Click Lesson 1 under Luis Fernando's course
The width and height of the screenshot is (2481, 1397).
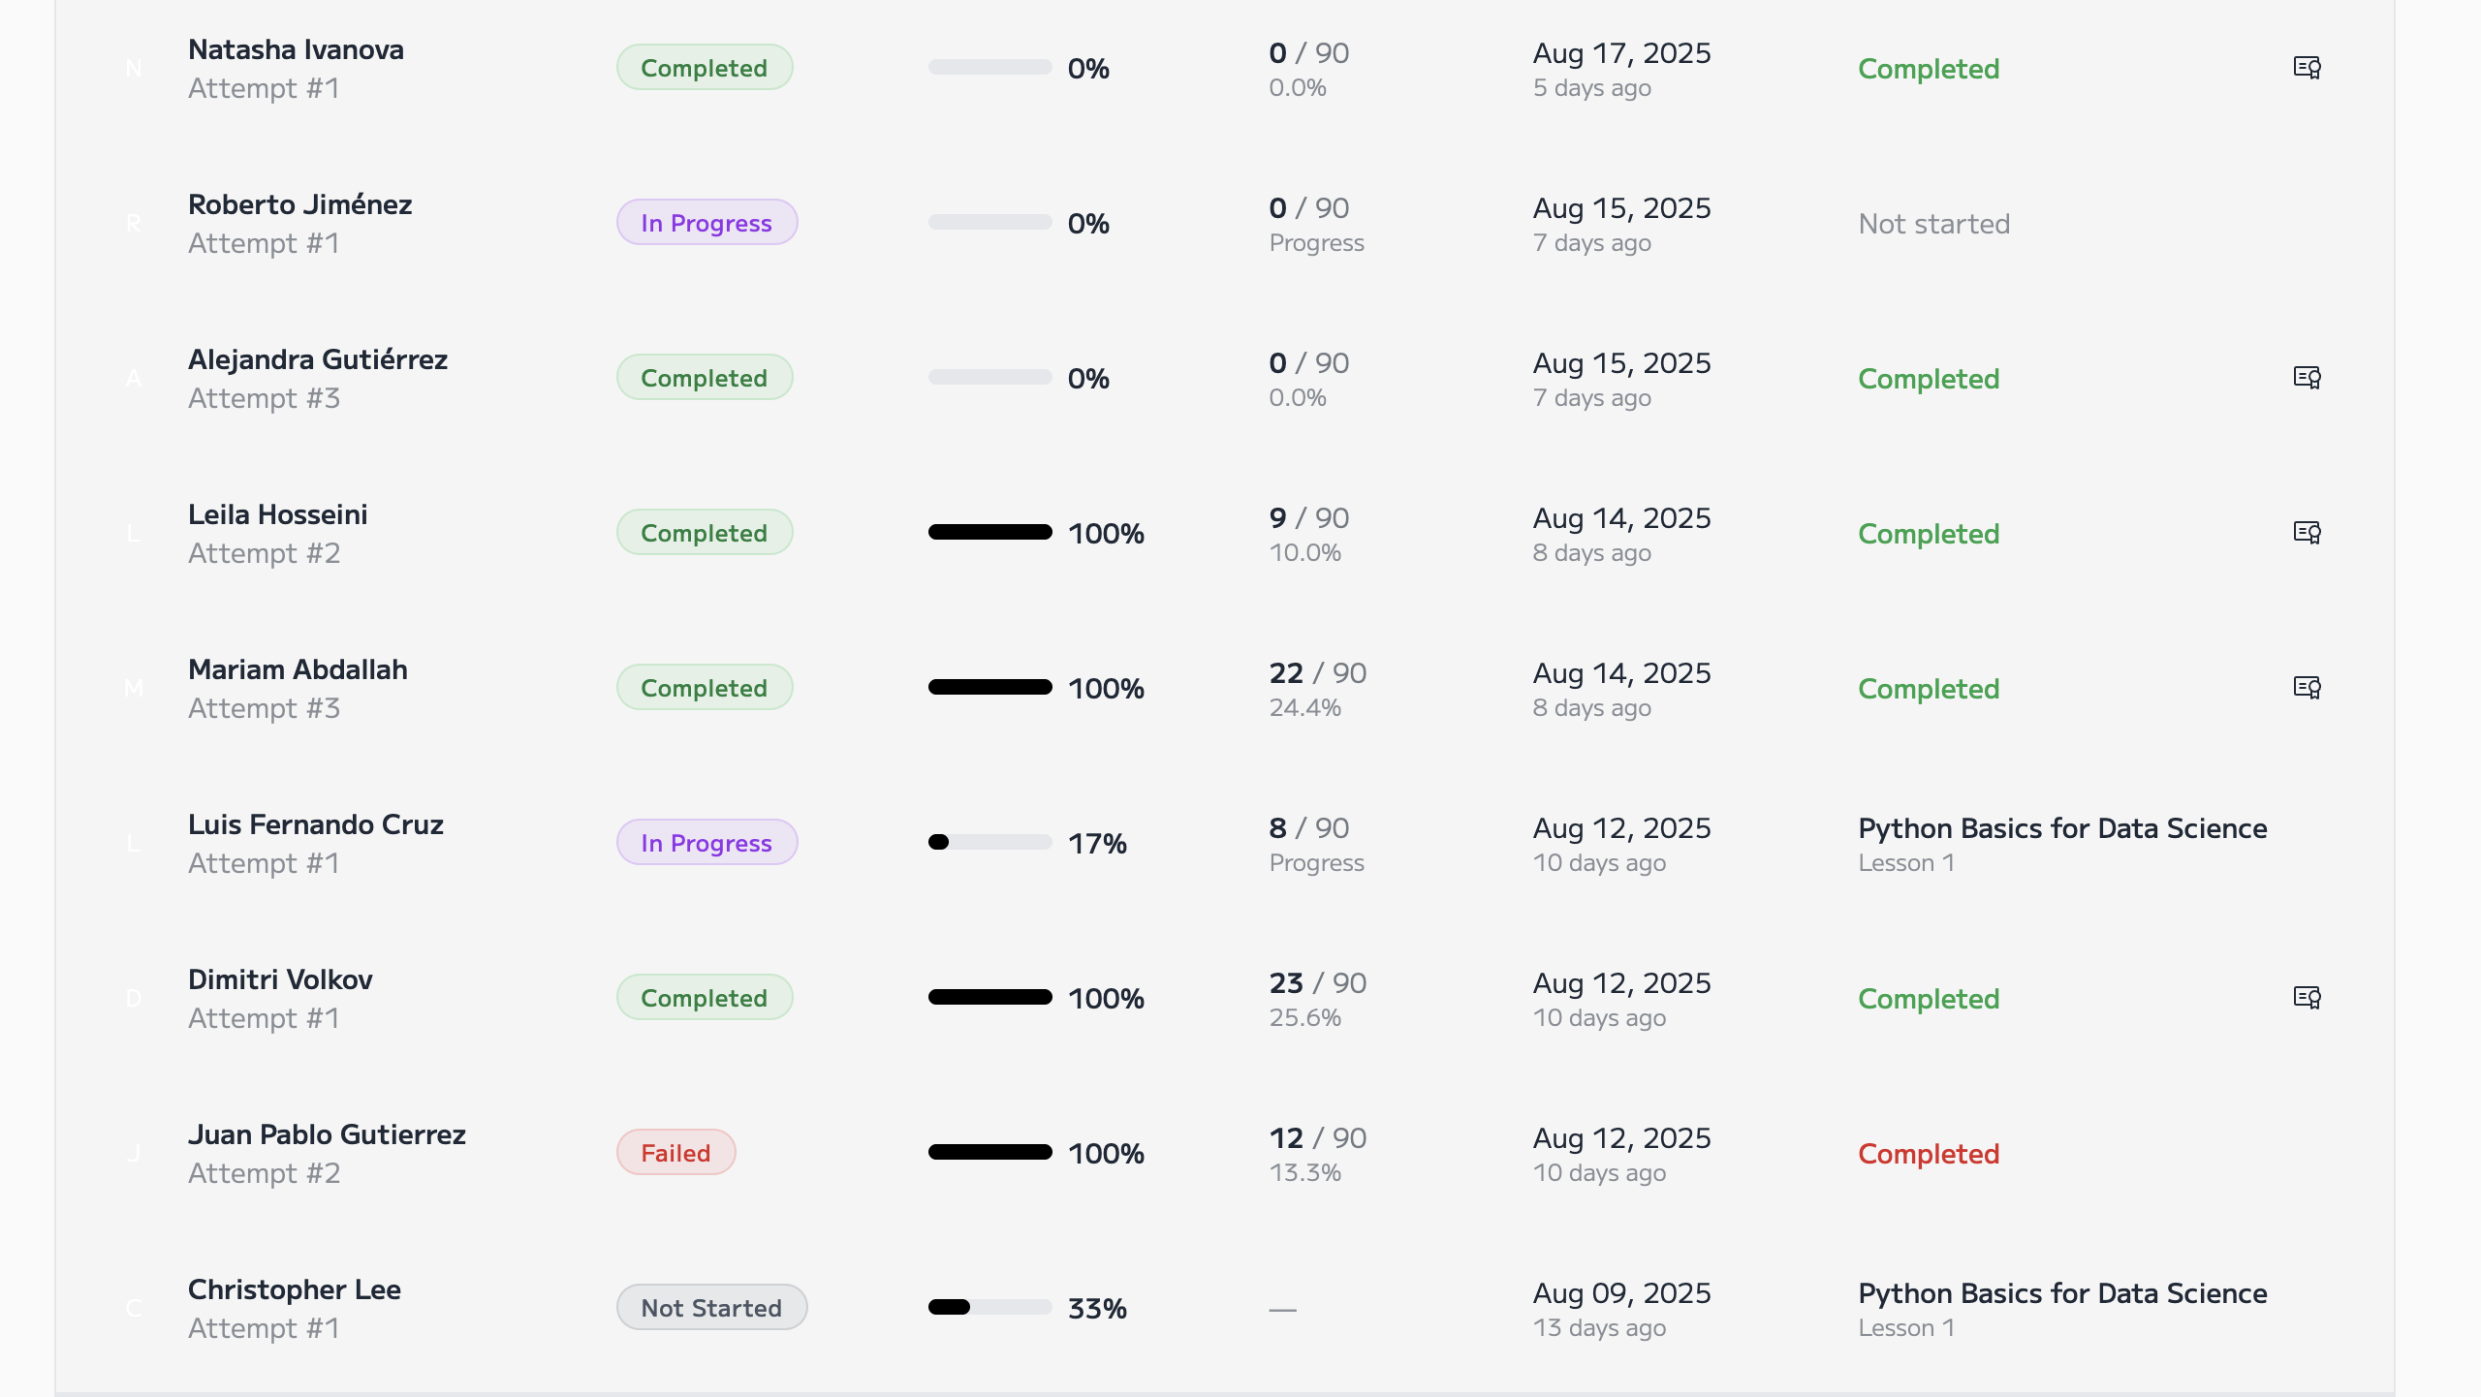click(x=1906, y=862)
